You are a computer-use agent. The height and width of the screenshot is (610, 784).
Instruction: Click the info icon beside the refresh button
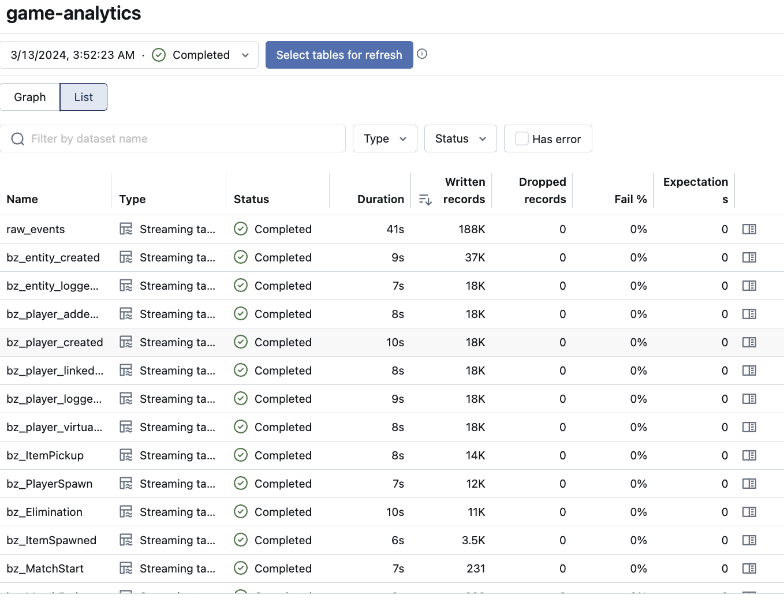point(422,54)
